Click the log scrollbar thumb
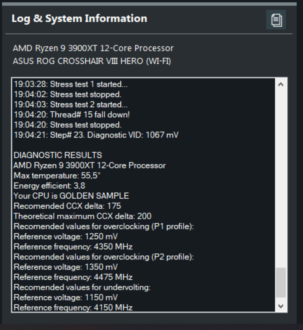Screen dimensions: 303x330 pos(281,283)
